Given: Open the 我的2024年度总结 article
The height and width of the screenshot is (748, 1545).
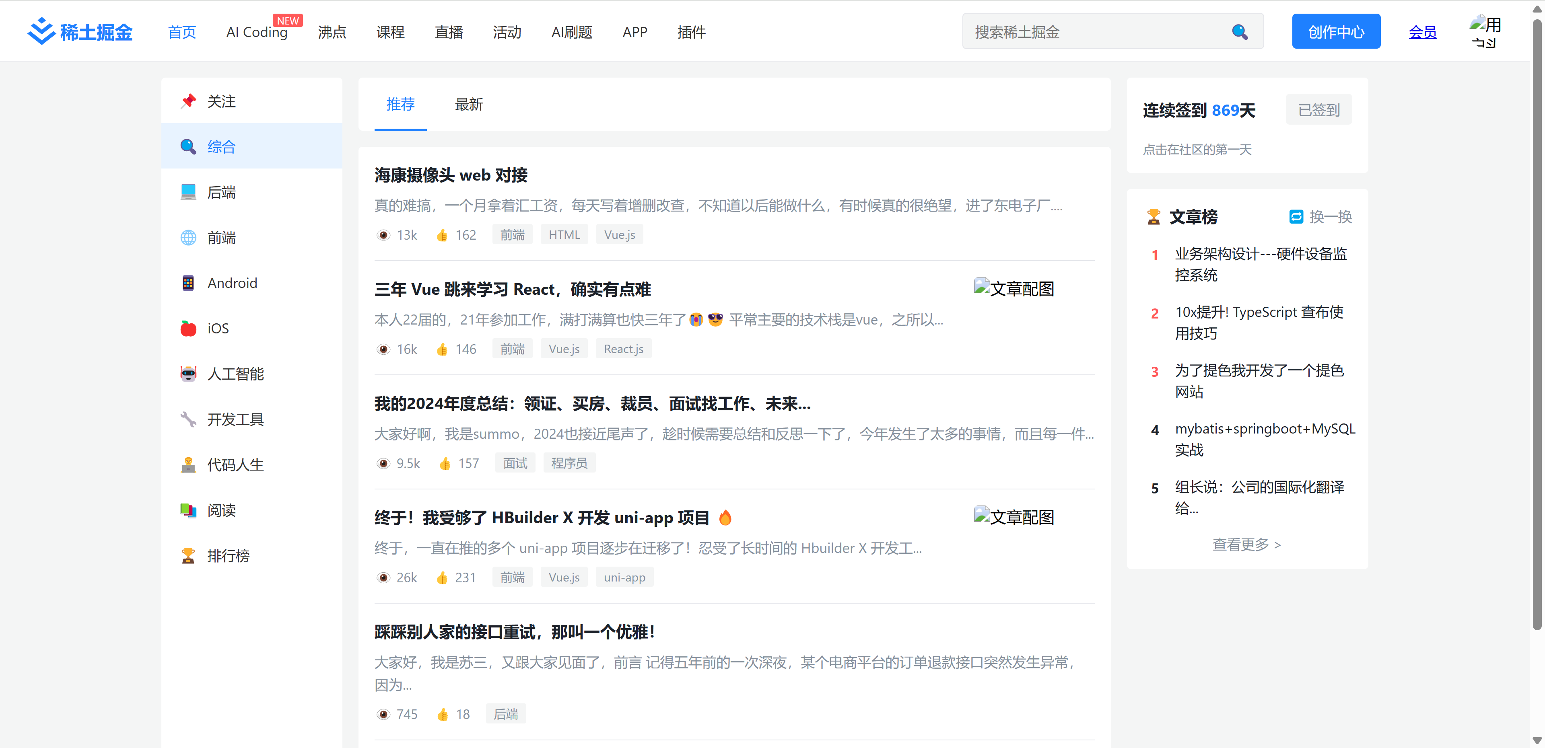Looking at the screenshot, I should point(592,404).
